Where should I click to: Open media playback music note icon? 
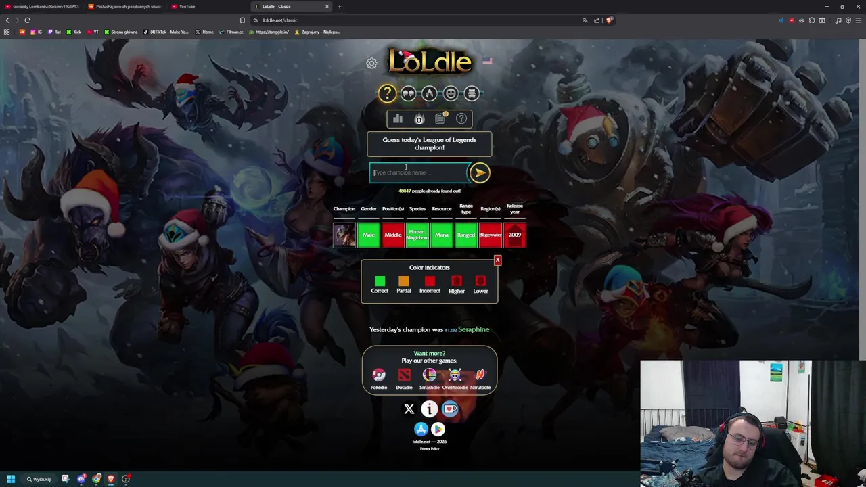point(838,20)
